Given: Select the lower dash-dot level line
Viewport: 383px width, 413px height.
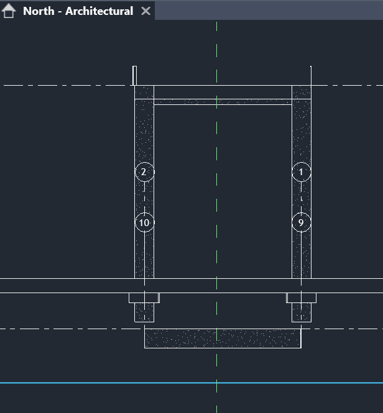Looking at the screenshot, I should click(x=62, y=329).
